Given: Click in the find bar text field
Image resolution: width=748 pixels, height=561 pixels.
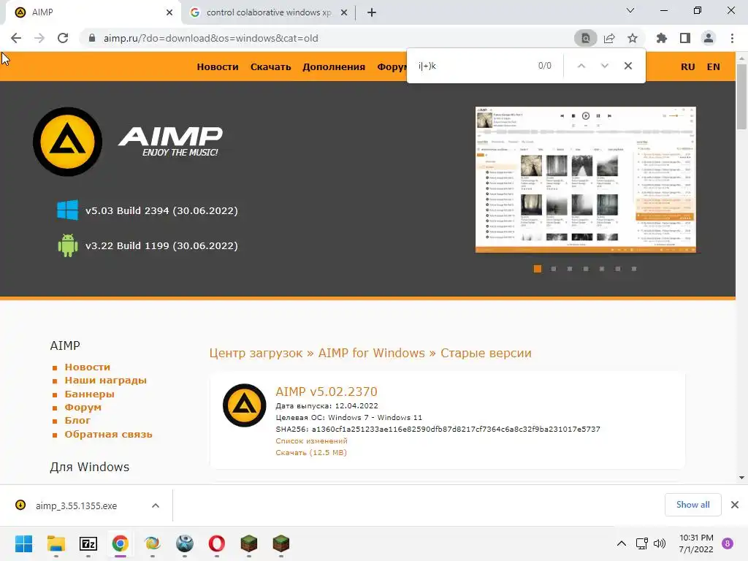Looking at the screenshot, I should click(473, 66).
